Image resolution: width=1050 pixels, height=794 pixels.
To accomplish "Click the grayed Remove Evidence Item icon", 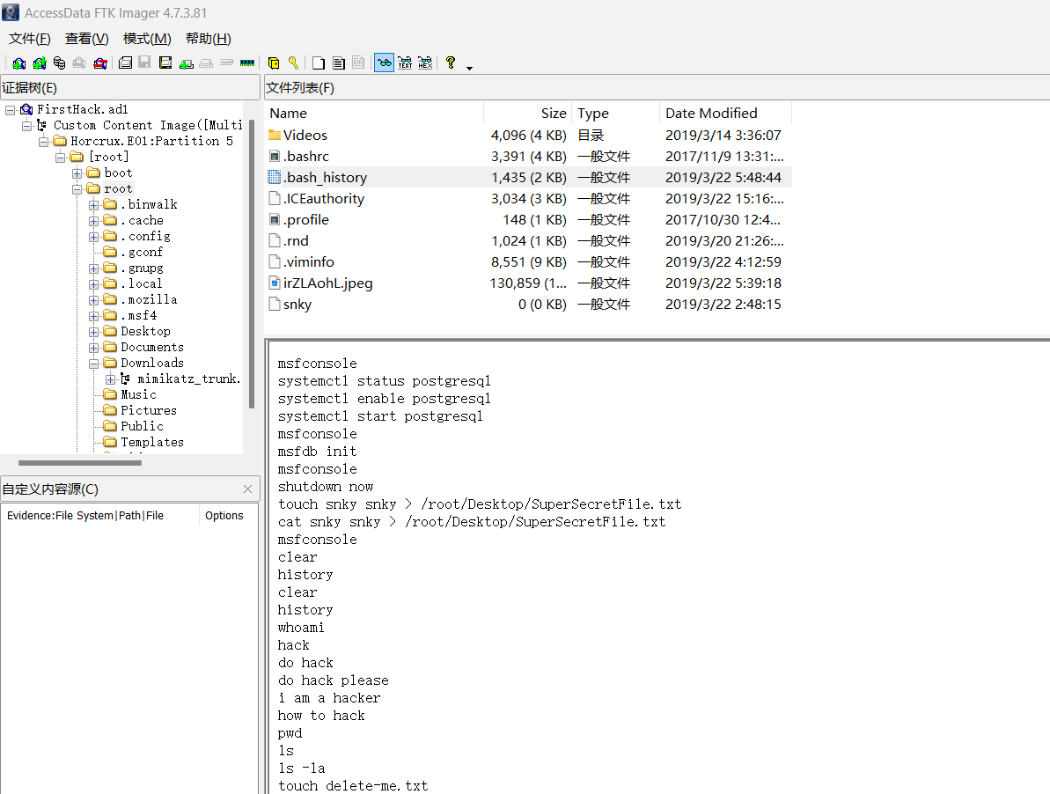I will coord(79,62).
